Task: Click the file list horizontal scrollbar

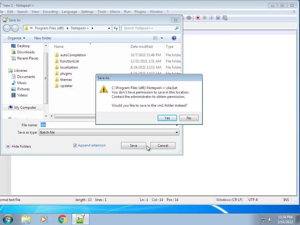Action: point(75,116)
